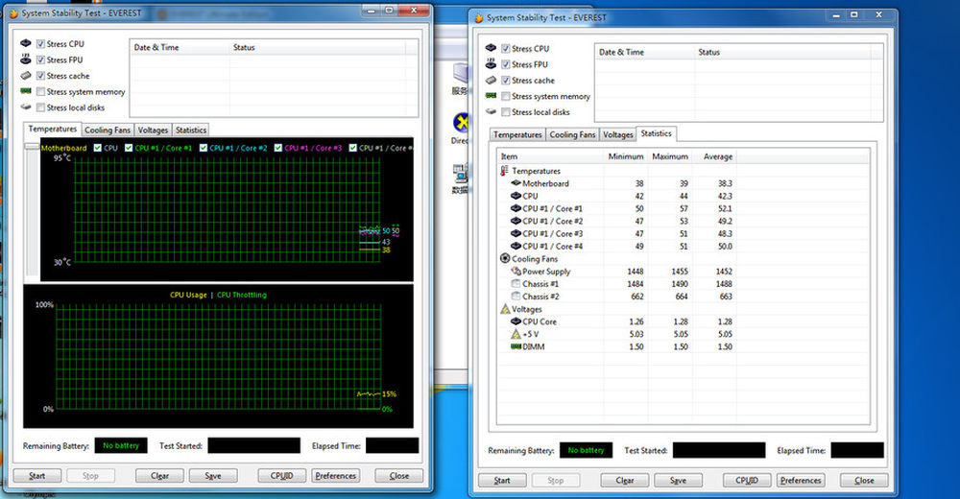This screenshot has width=960, height=499.
Task: Click the Chassis #2 row icon
Action: [516, 297]
